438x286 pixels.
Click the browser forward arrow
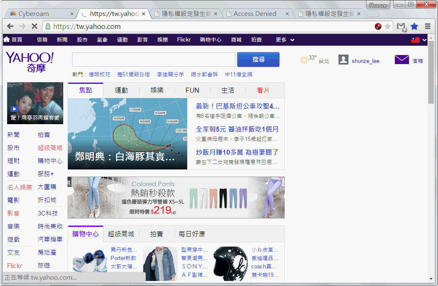pos(22,26)
